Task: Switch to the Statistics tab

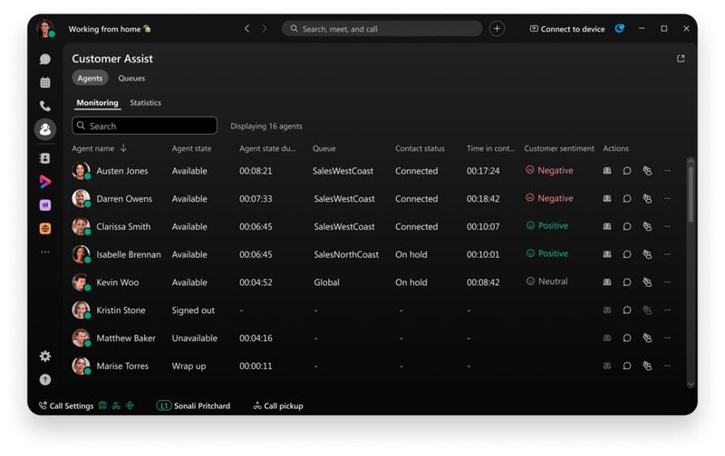Action: pos(145,103)
